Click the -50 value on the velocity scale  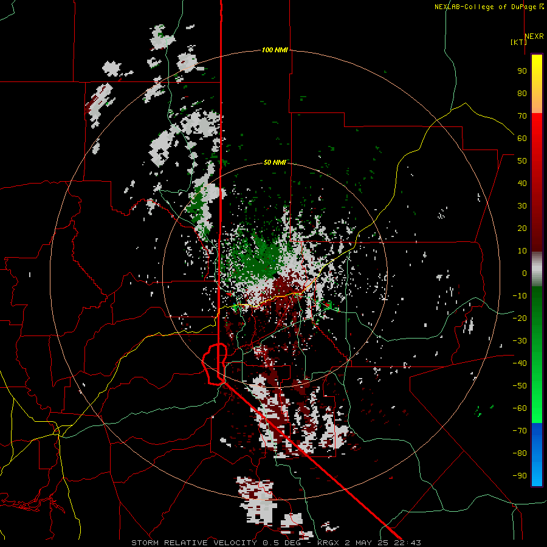click(x=520, y=386)
